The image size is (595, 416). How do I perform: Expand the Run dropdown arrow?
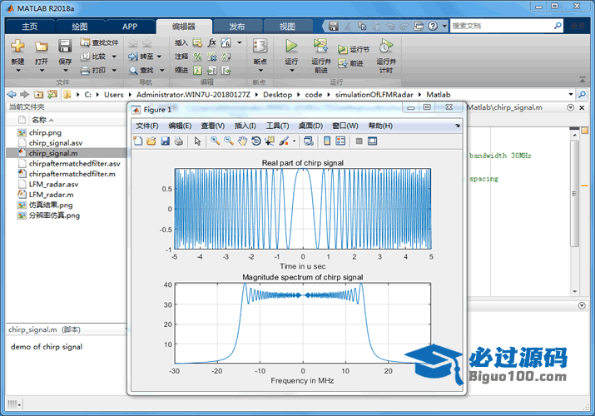pos(291,70)
